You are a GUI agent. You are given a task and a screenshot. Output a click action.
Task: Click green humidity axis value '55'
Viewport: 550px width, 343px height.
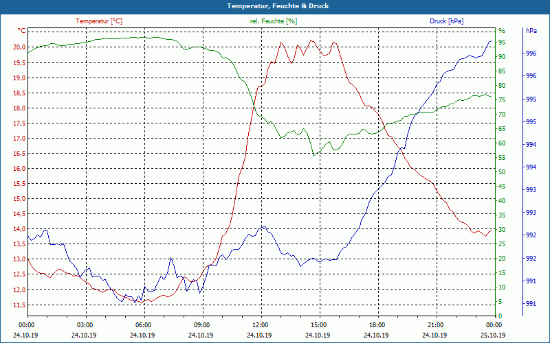[502, 158]
